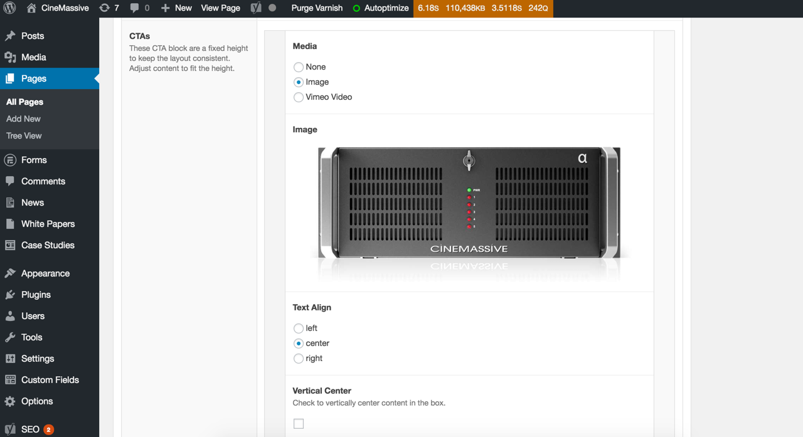Open the Pages menu in sidebar
The image size is (803, 437).
click(x=34, y=79)
